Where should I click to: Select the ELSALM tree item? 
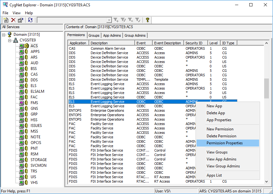point(37,91)
